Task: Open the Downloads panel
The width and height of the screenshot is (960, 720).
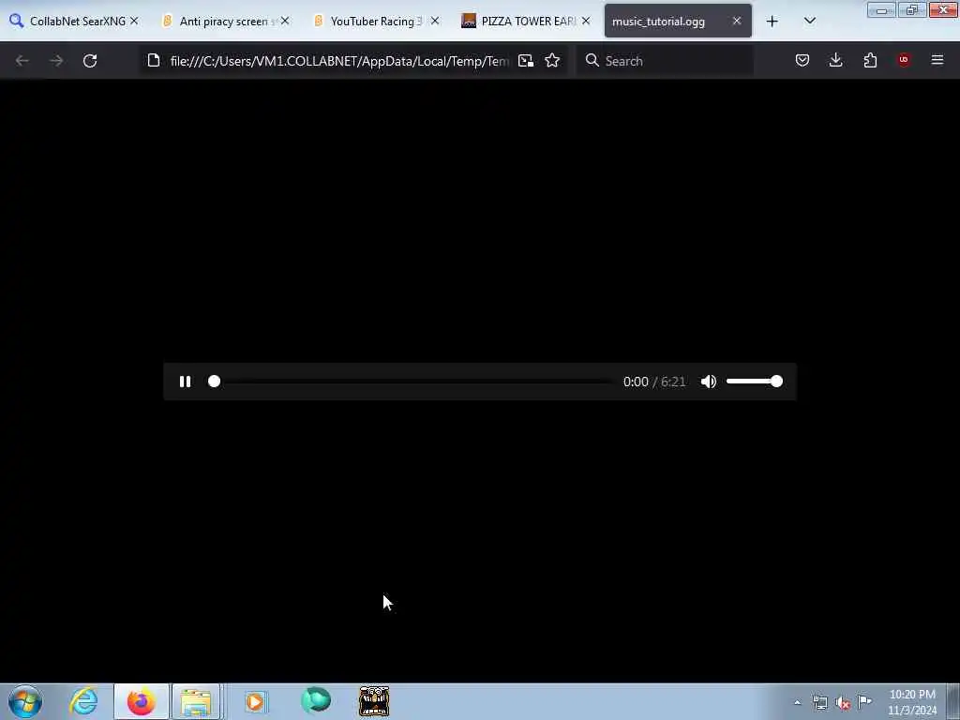Action: coord(835,60)
